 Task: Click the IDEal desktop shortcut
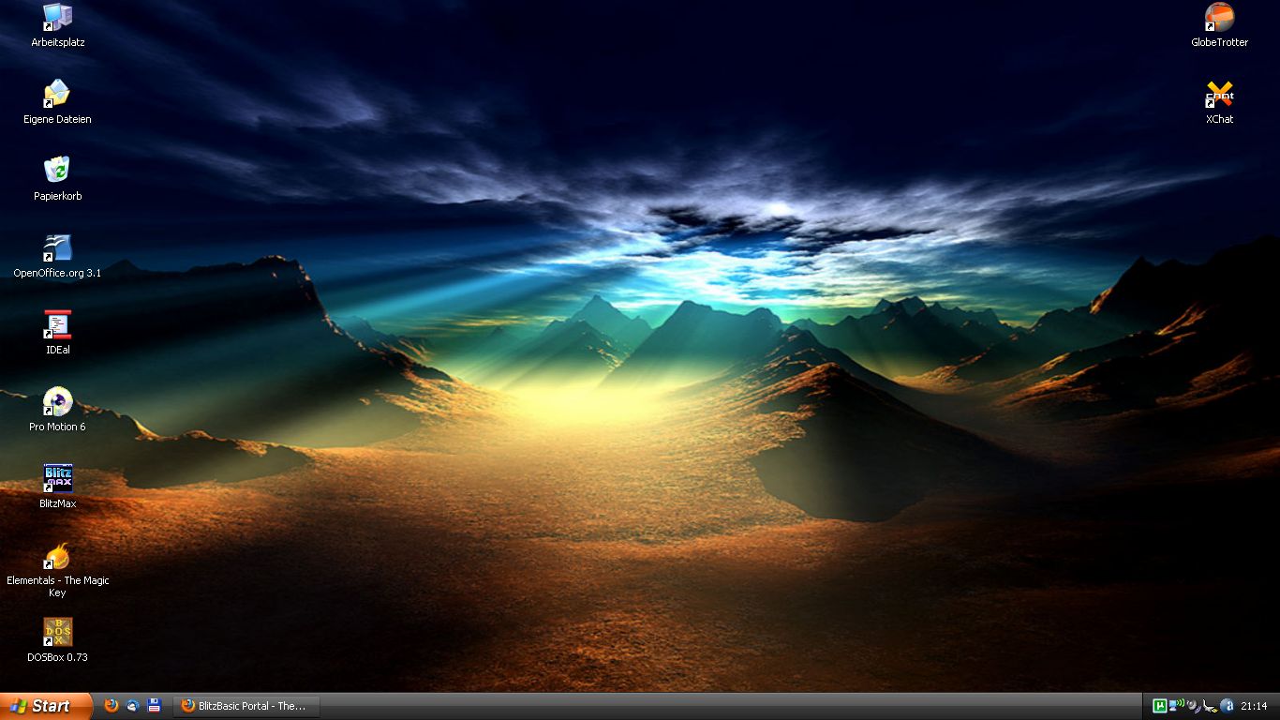[57, 325]
